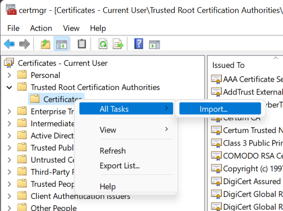The image size is (283, 211).
Task: Click the blue Help question mark icon
Action: click(x=139, y=44)
